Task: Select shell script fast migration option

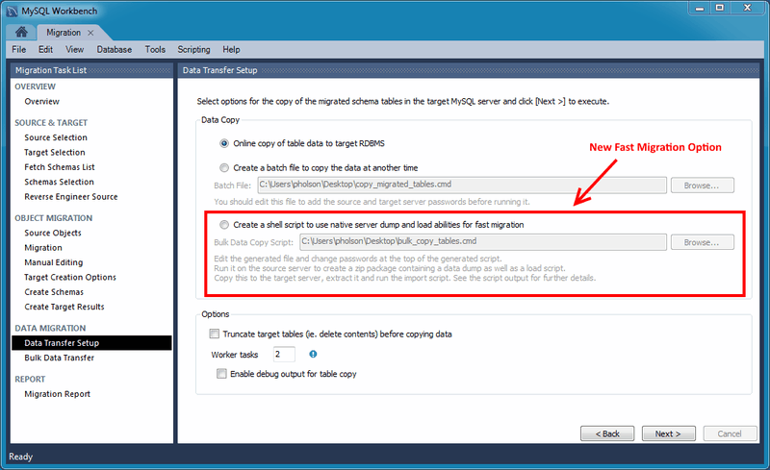Action: 225,225
